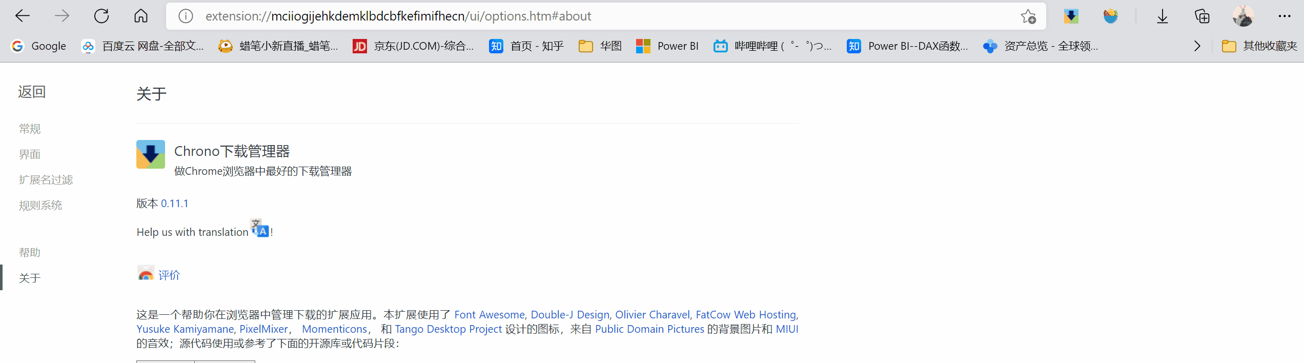The width and height of the screenshot is (1304, 363).
Task: Click the 评价 rating link
Action: coord(169,275)
